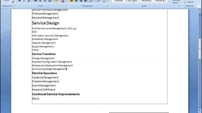Image resolution: width=202 pixels, height=113 pixels.
Task: Click the 'Change Management' line
Action: (43, 58)
